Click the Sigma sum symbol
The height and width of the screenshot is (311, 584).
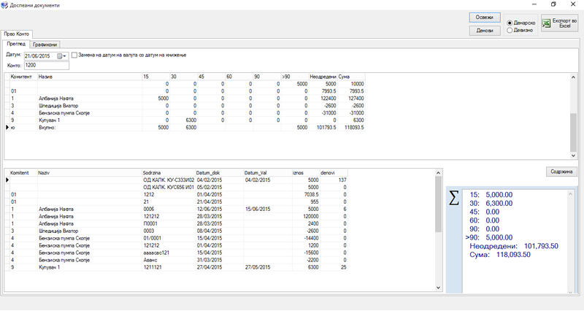[453, 197]
